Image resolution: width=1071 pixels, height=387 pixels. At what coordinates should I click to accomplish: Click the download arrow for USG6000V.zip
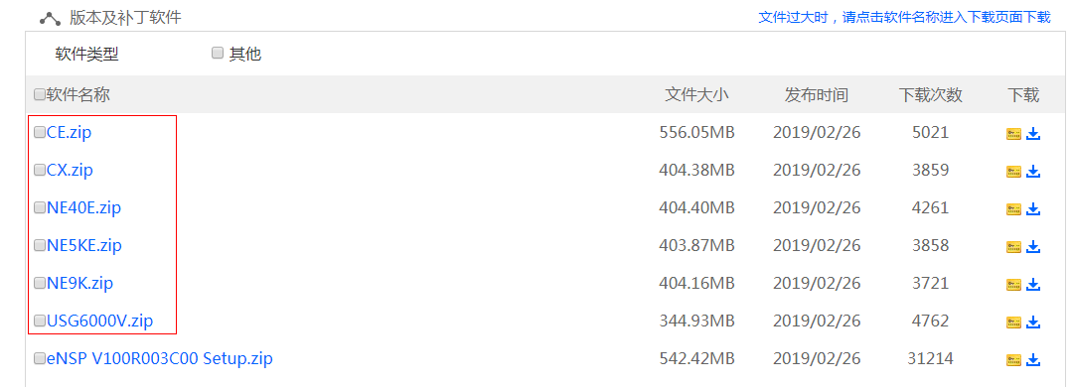point(1033,322)
